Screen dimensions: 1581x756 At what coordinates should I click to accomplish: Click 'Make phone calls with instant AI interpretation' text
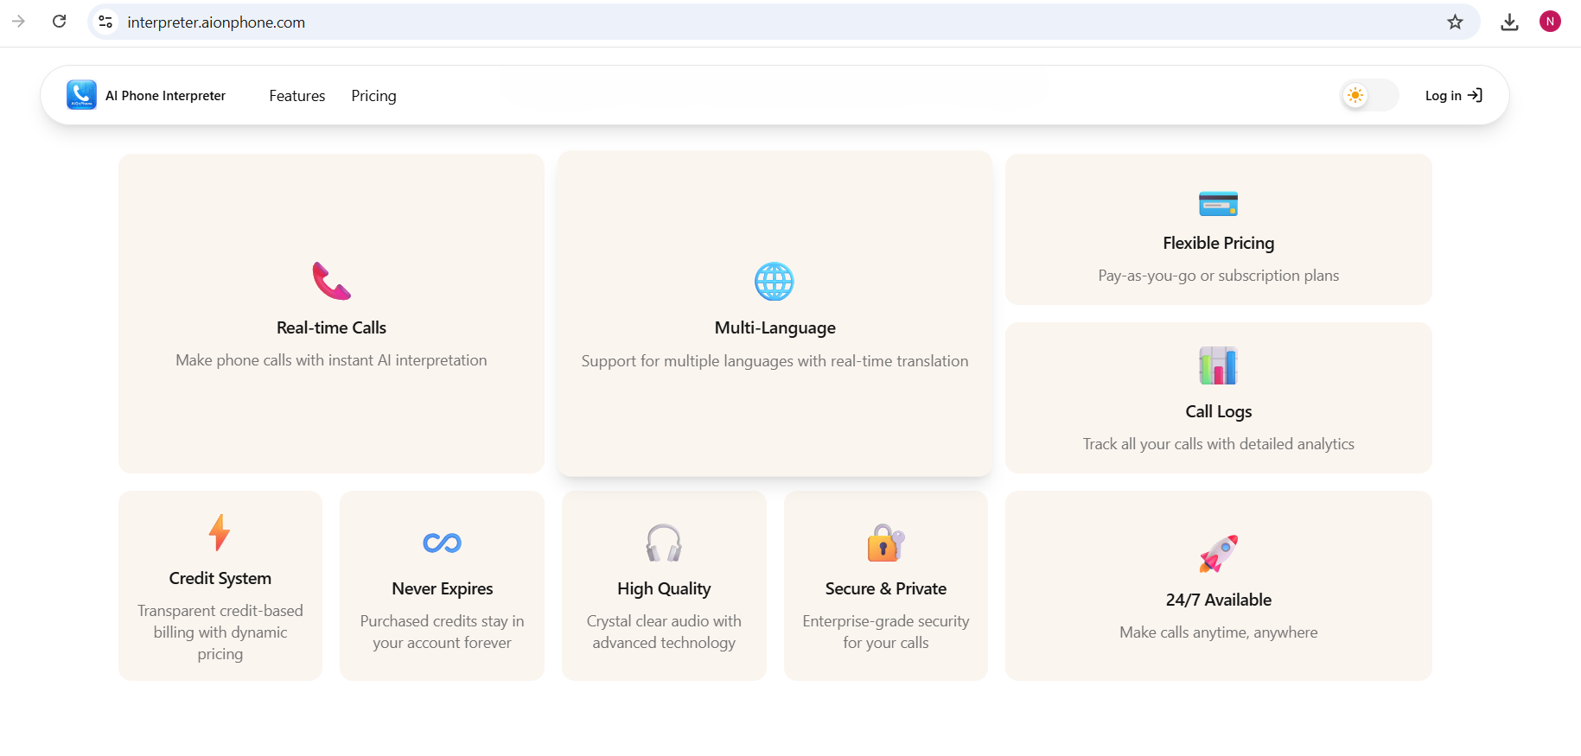331,360
